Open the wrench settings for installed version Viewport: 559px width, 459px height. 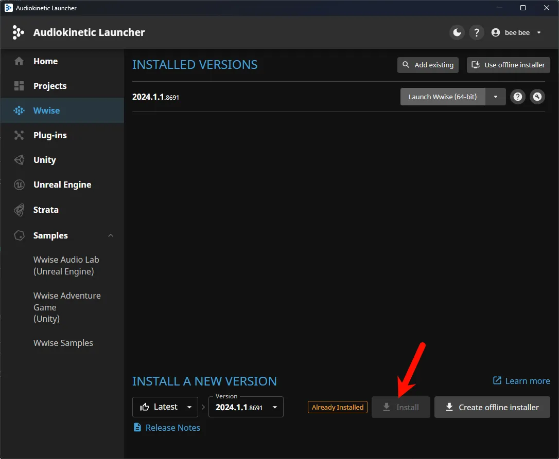tap(537, 97)
